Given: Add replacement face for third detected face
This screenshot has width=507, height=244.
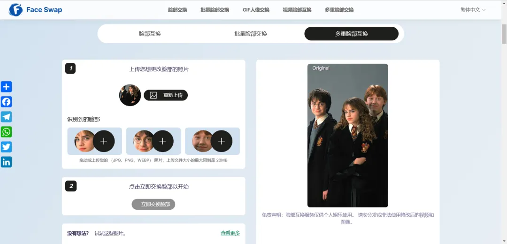Looking at the screenshot, I should point(222,141).
